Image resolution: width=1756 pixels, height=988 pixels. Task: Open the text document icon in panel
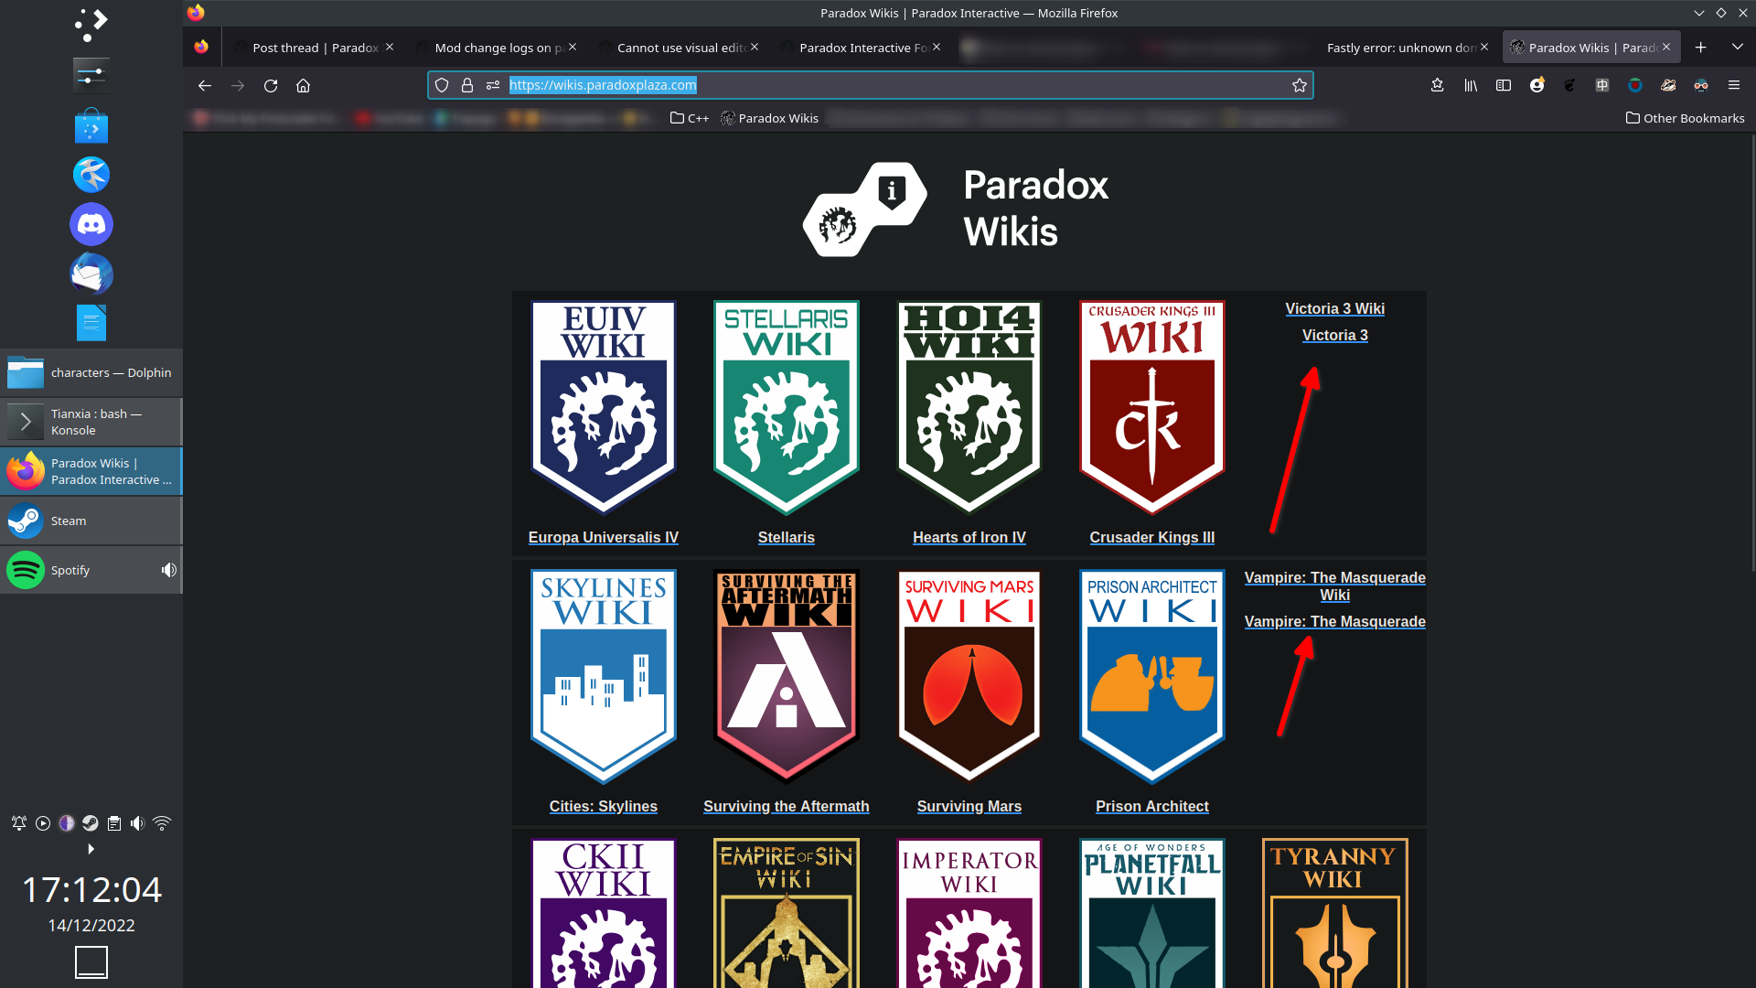(91, 323)
